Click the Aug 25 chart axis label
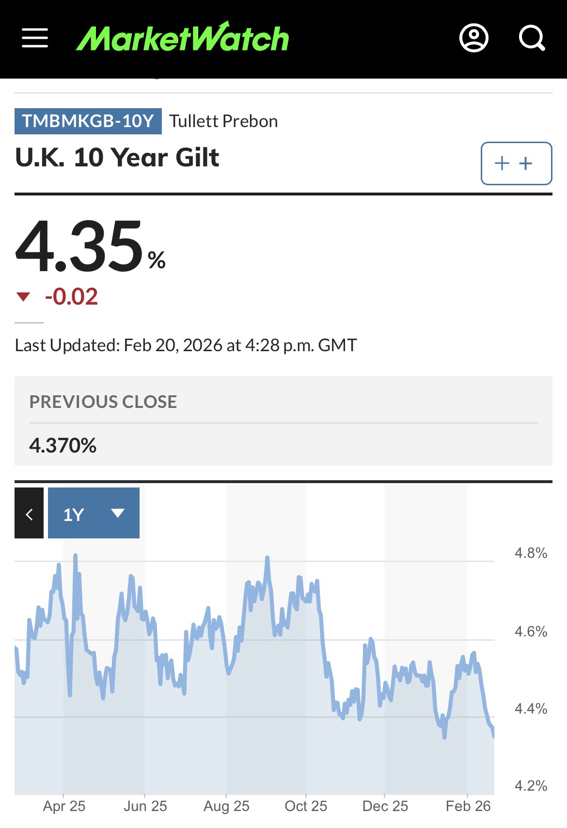567x828 pixels. [226, 806]
